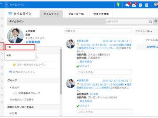Click 続きを読む link on first post
Viewport: 158px width, 118px height.
[x=86, y=61]
